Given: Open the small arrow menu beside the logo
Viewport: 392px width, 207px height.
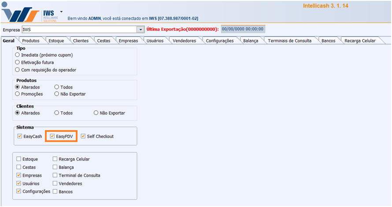Looking at the screenshot, I should [x=61, y=11].
